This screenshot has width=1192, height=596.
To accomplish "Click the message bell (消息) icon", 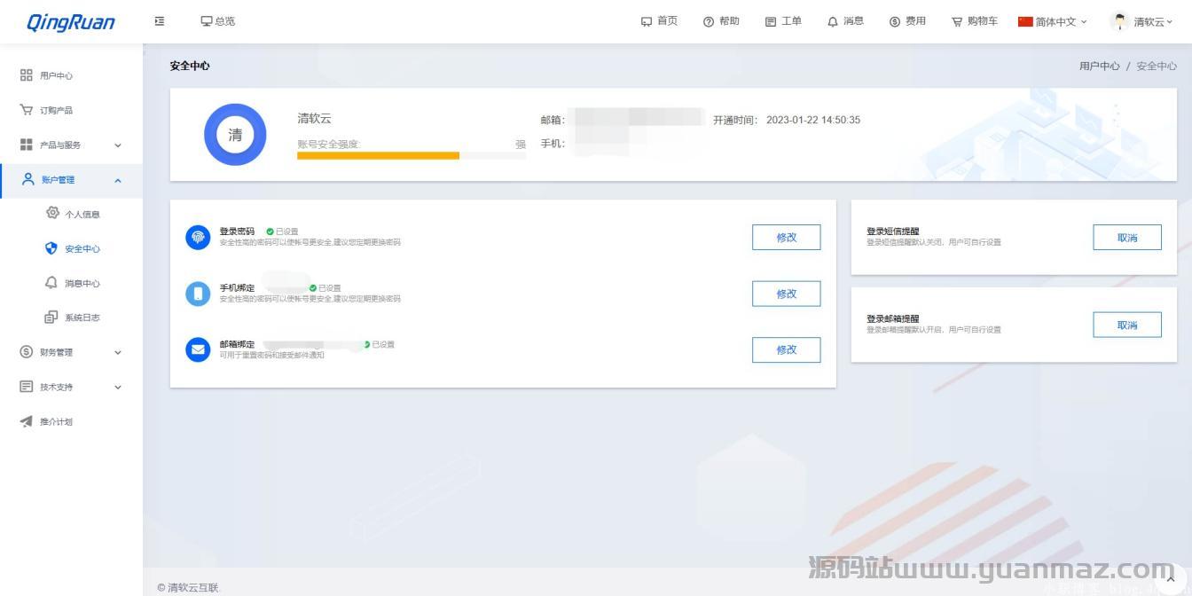I will [833, 21].
